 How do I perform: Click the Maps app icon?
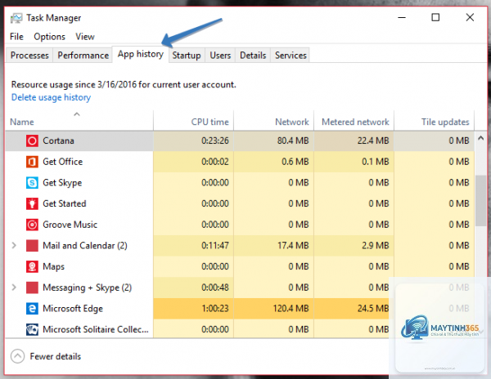coord(32,266)
